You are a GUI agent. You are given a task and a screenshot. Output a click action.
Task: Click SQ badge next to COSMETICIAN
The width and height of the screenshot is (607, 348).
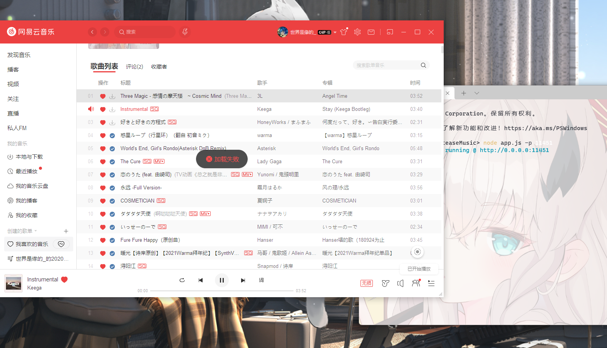click(x=161, y=201)
